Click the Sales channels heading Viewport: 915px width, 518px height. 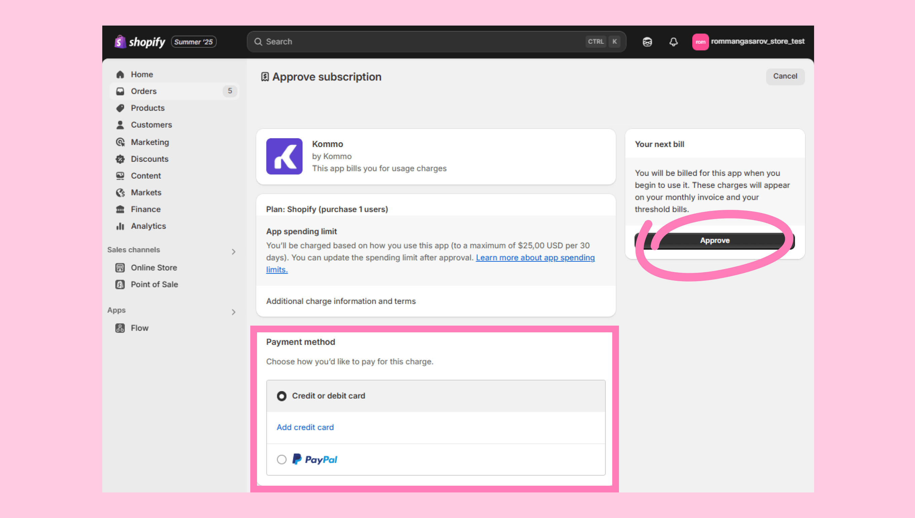coord(134,250)
